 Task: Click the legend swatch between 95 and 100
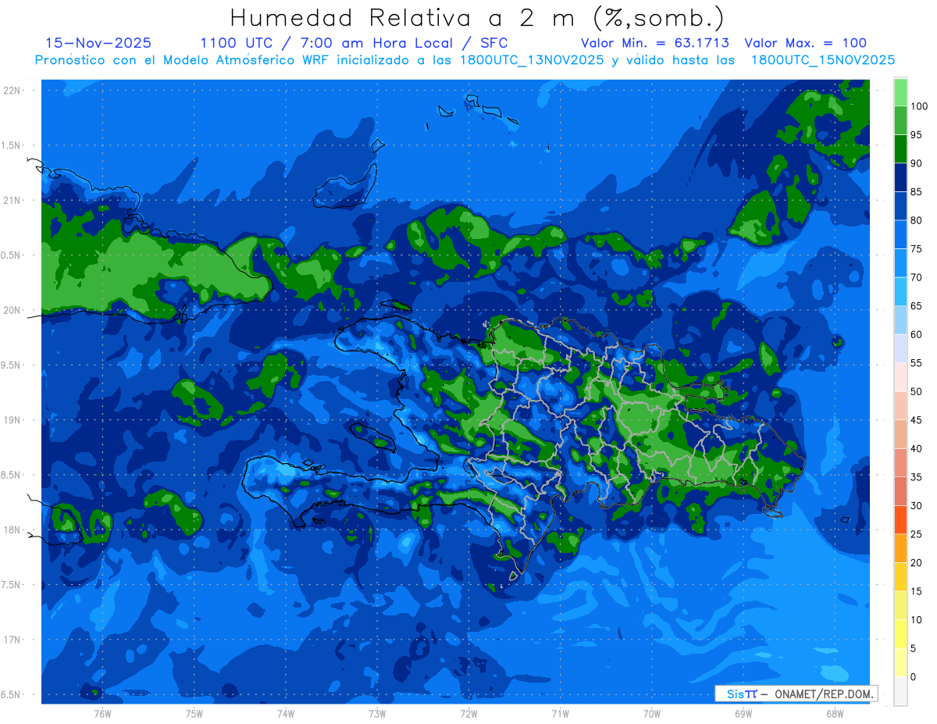pyautogui.click(x=900, y=120)
